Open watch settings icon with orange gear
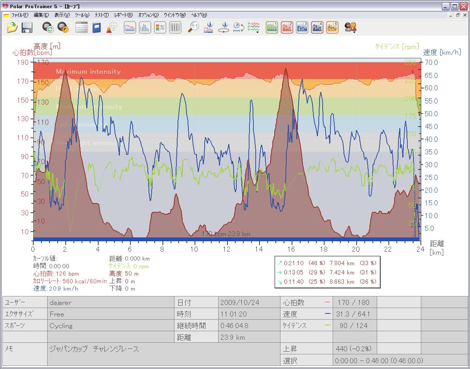 [x=63, y=27]
